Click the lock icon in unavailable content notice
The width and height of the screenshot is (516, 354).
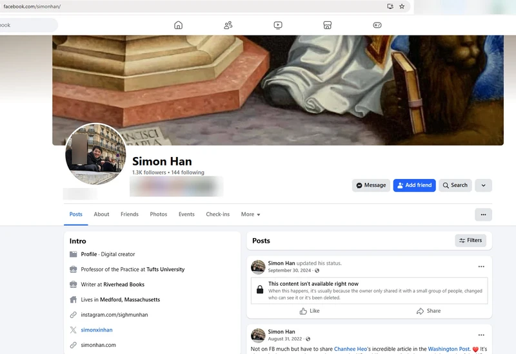click(260, 289)
